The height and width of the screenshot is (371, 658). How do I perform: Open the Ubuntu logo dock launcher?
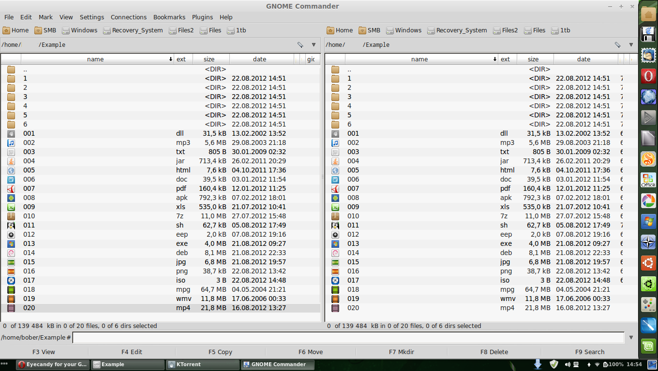point(648,263)
